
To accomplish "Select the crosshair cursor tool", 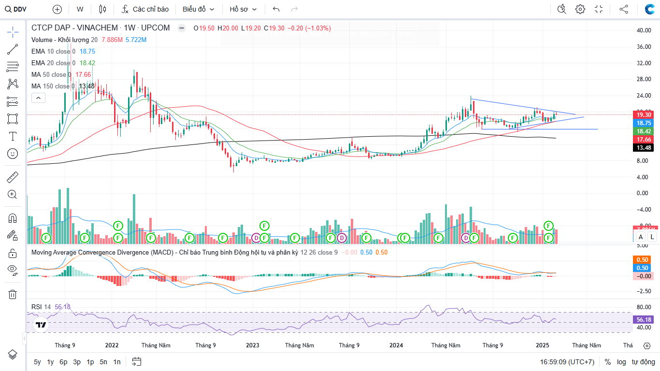I will 13,32.
